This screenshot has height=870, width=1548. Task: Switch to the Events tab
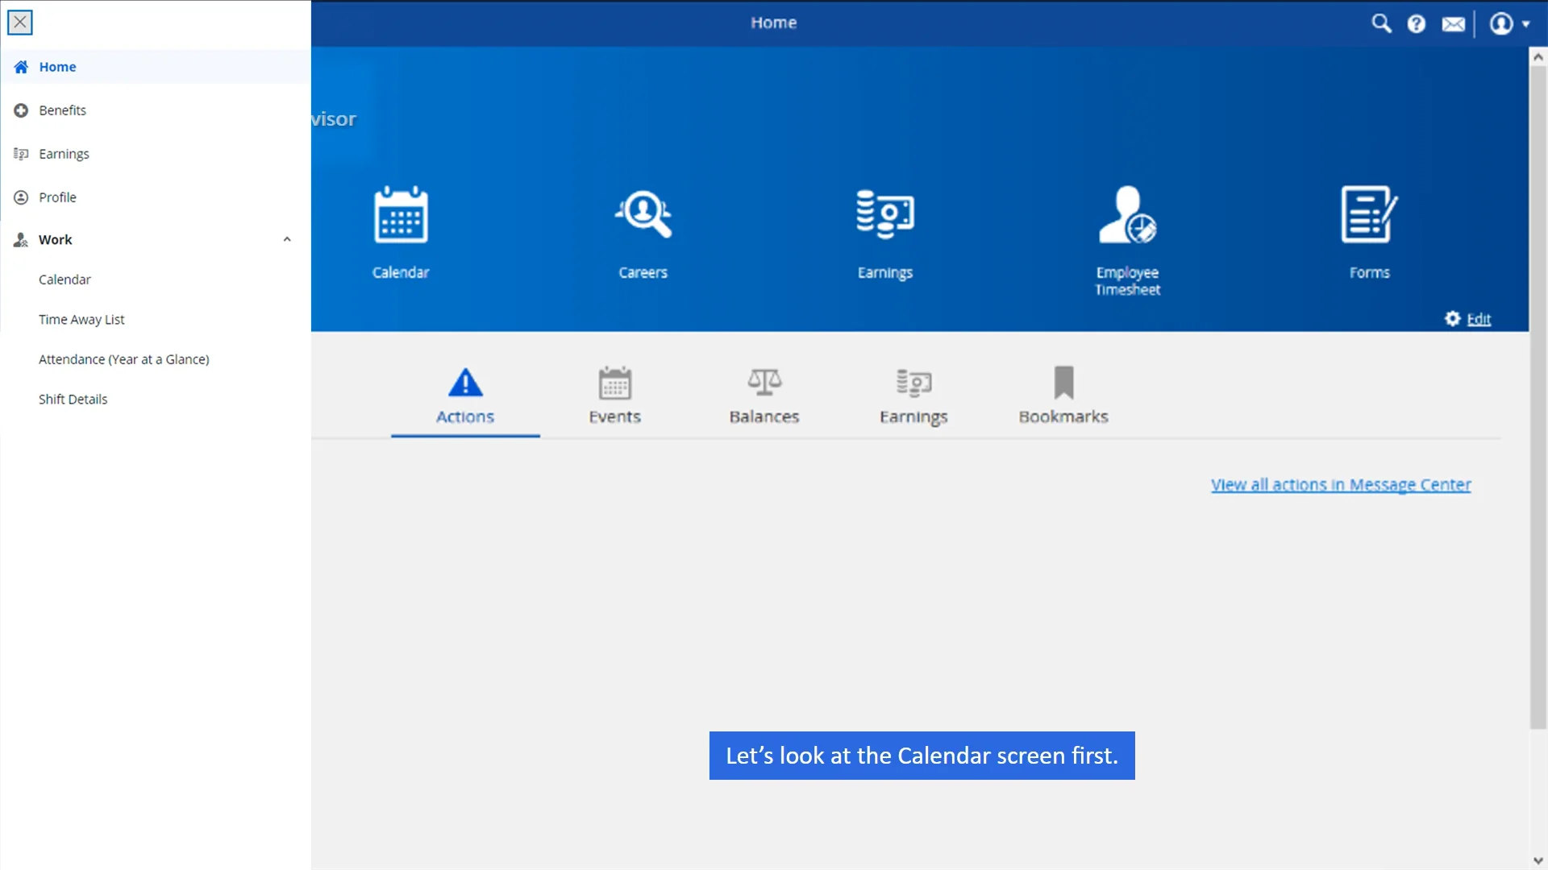[614, 397]
